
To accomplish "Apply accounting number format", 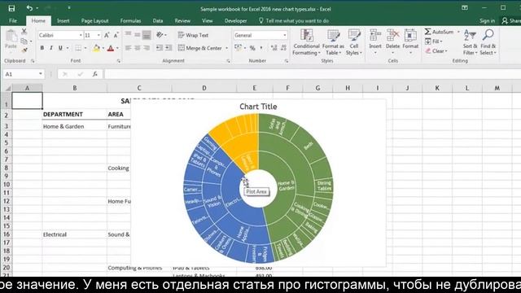I will (238, 48).
